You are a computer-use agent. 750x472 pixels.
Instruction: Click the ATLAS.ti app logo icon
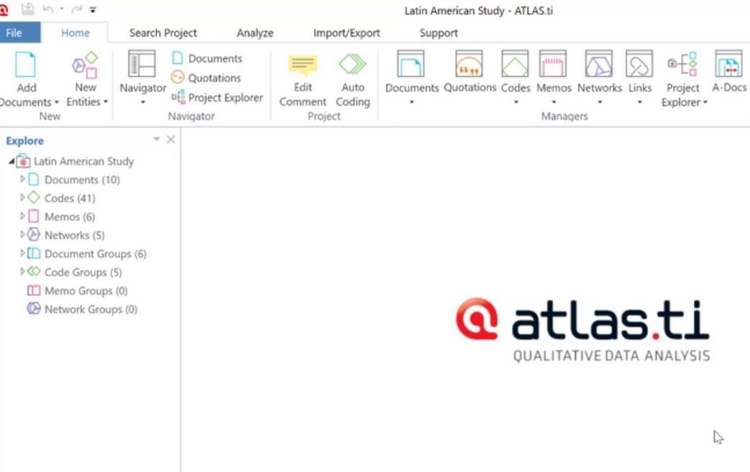4,10
